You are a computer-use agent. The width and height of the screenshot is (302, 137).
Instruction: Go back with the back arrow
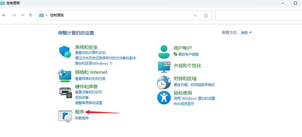[4, 15]
